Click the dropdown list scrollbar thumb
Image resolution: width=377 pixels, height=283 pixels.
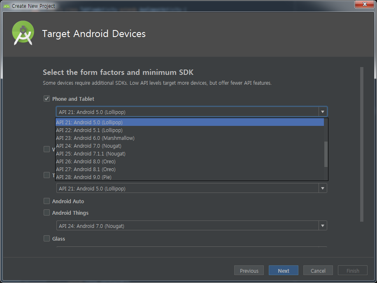(x=326, y=154)
